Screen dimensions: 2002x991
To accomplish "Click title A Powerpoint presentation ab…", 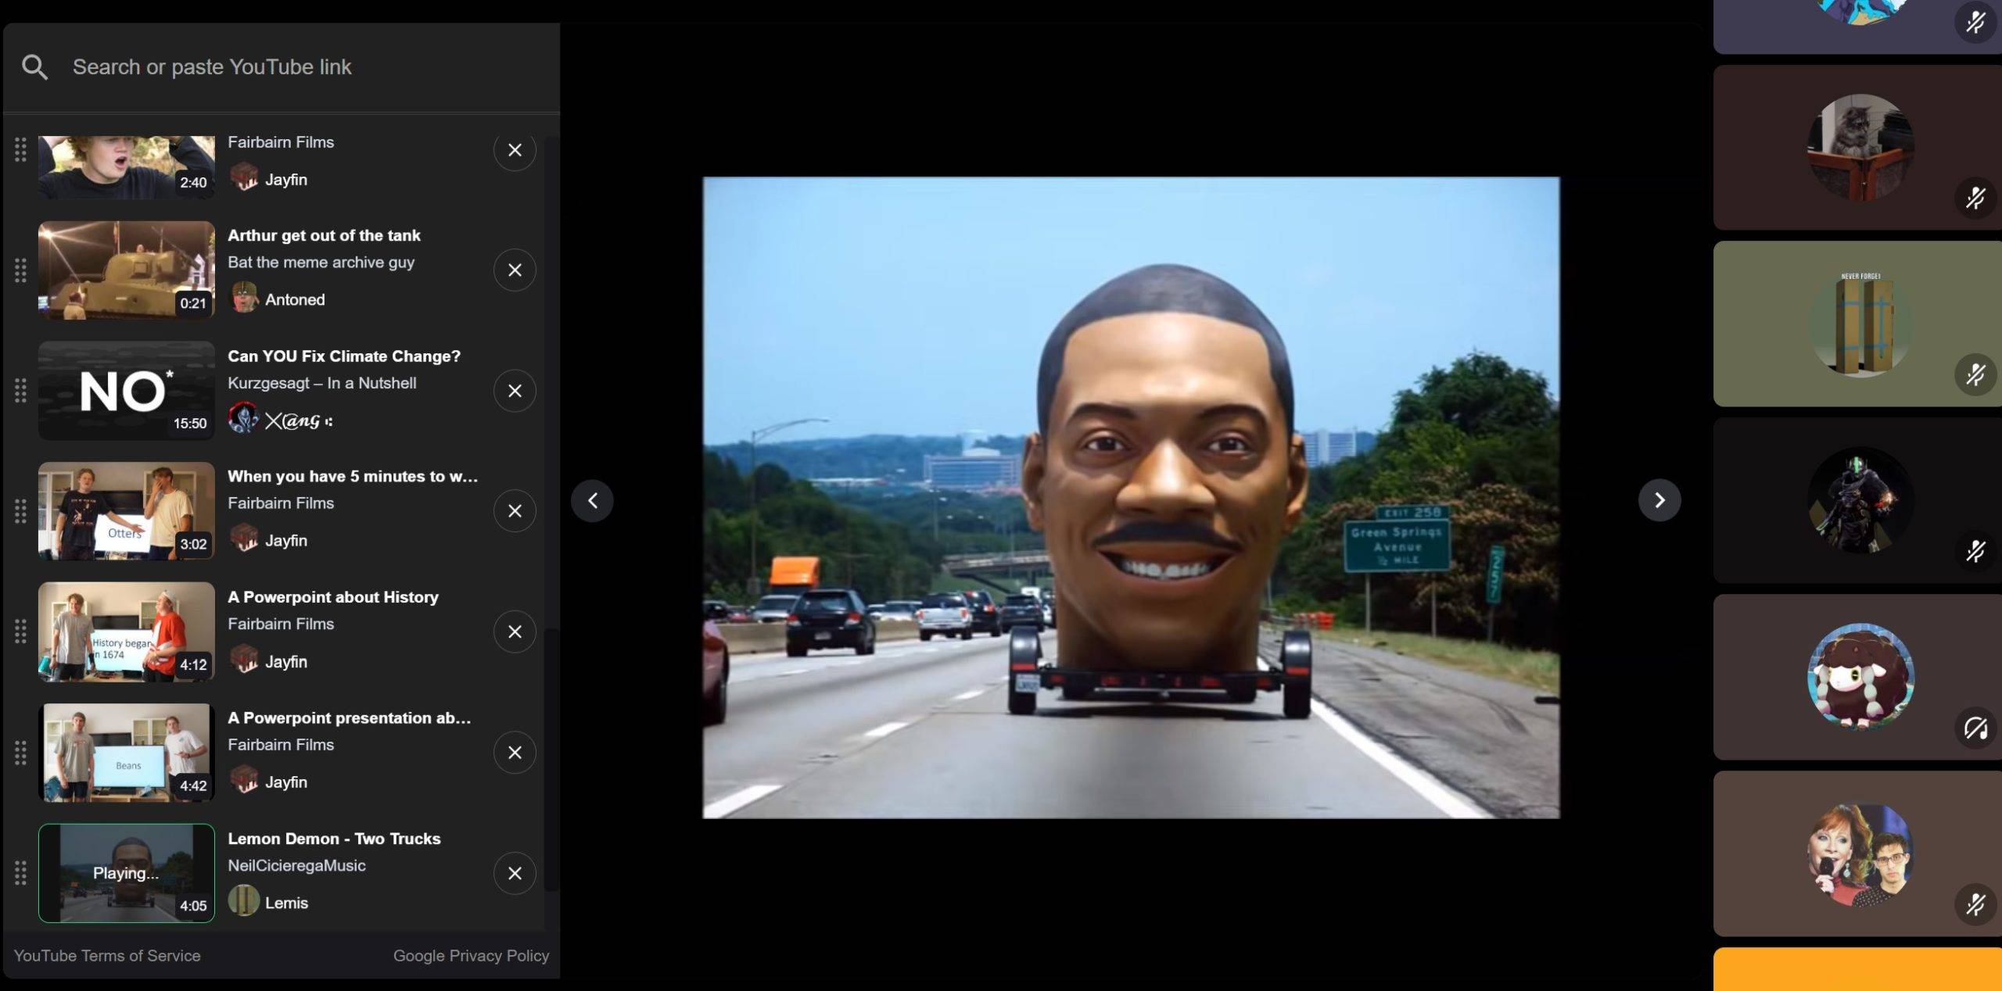I will pos(350,717).
